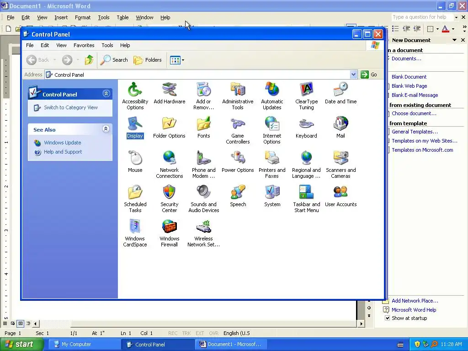Open Word's Table menu
This screenshot has width=468, height=351.
122,18
